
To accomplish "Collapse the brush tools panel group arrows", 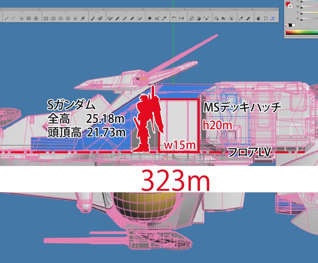I will (x=104, y=9).
